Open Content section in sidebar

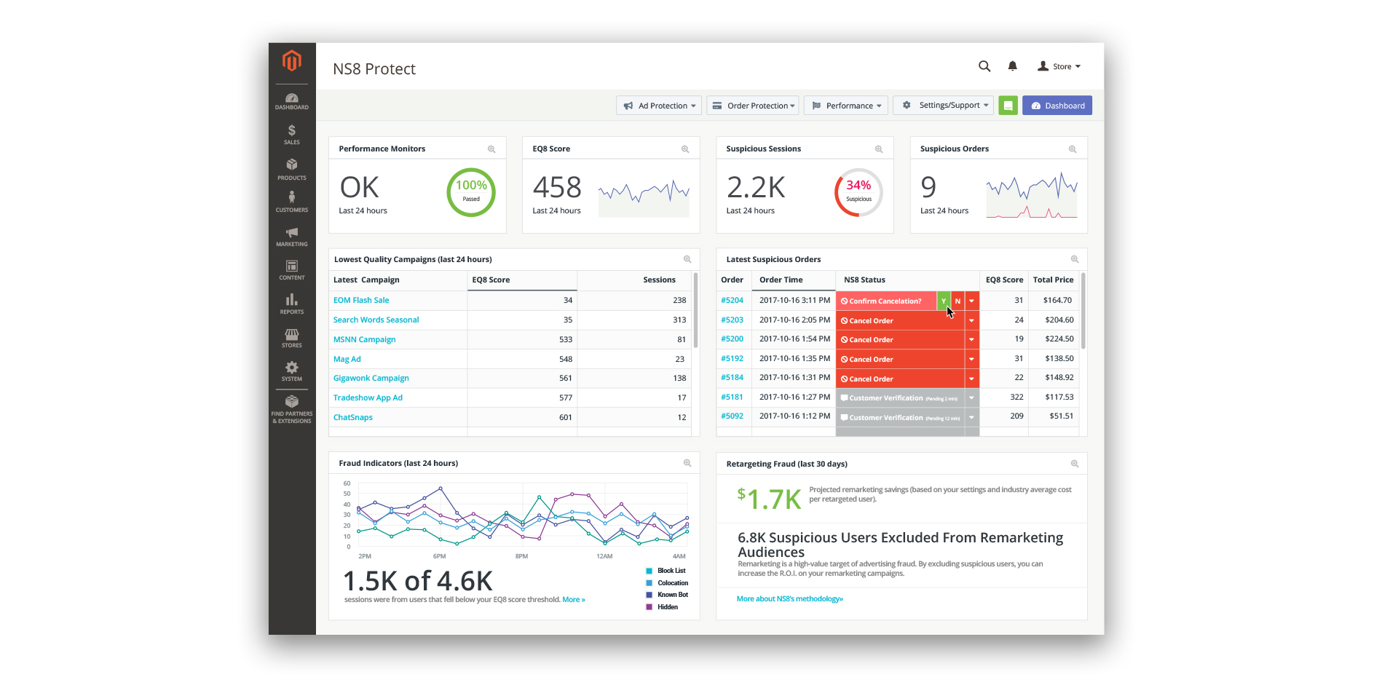click(x=292, y=270)
